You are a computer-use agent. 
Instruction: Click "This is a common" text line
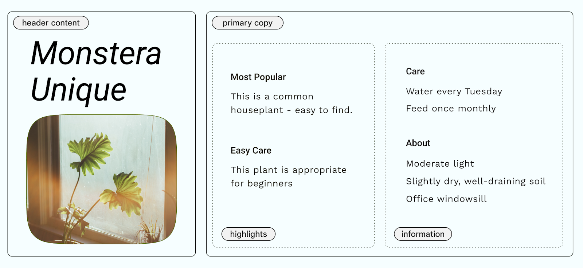tap(272, 97)
